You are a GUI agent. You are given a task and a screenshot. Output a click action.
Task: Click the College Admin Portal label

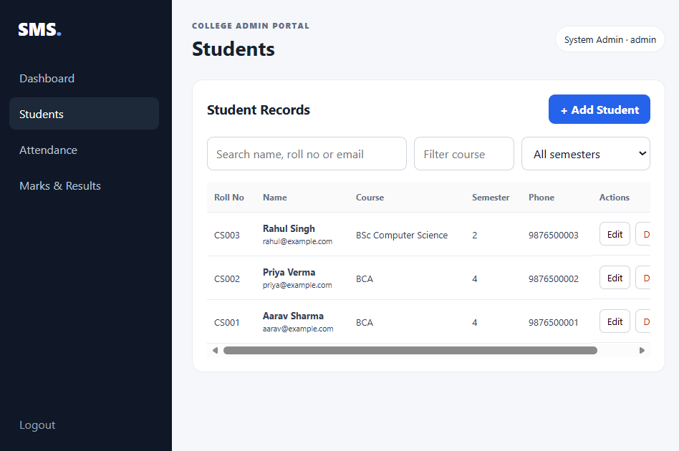coord(251,26)
